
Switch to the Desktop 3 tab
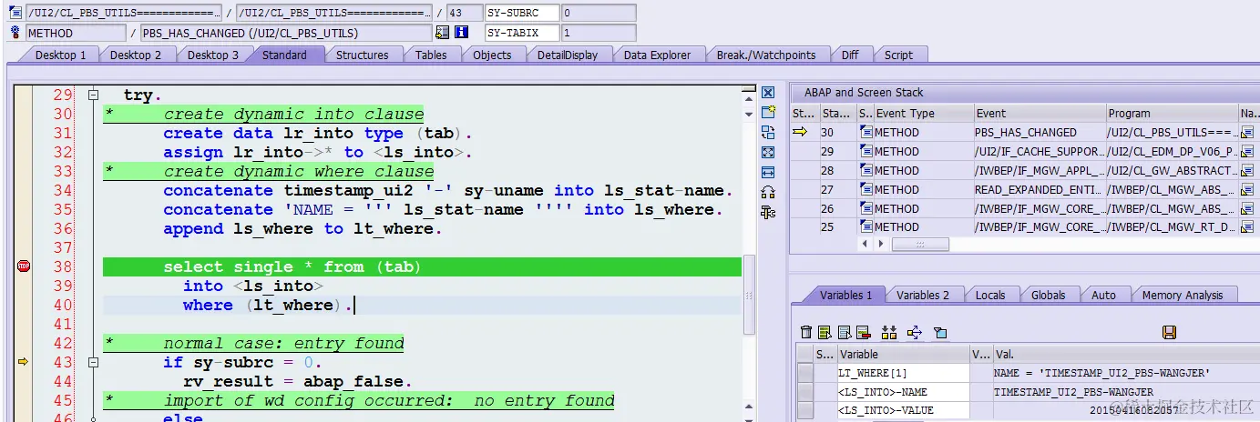(213, 55)
